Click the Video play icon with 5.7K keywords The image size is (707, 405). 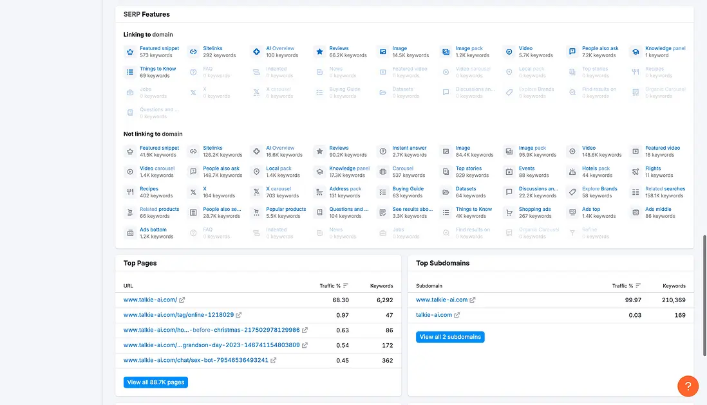click(509, 51)
